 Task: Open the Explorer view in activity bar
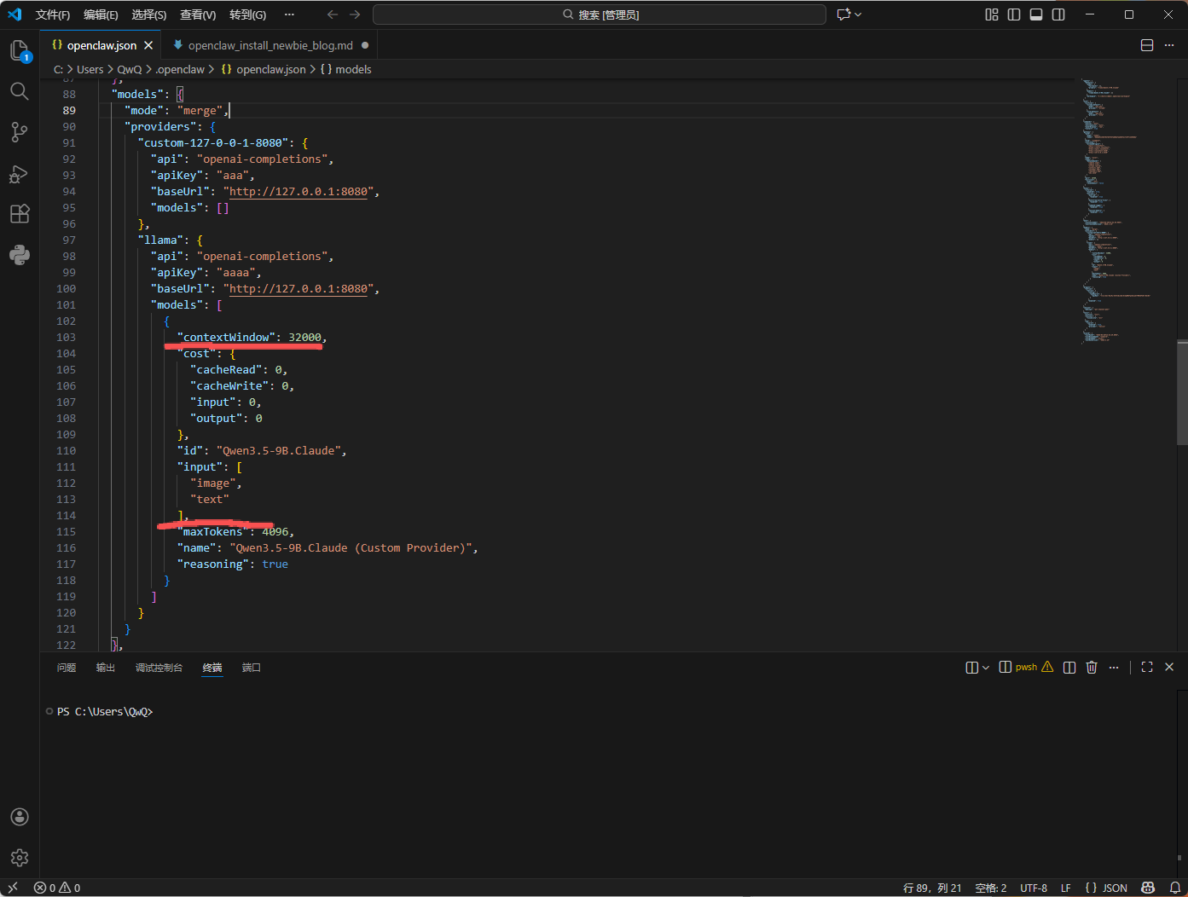[x=19, y=50]
